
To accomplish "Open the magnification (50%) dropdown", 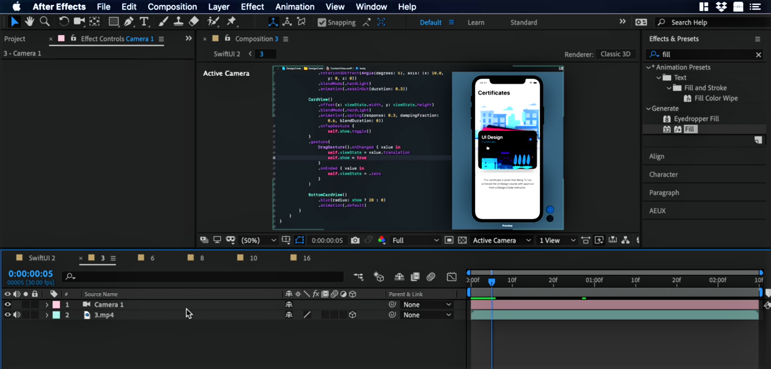I will coord(258,240).
